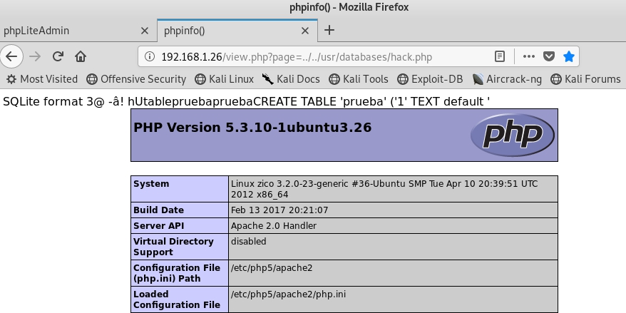The height and width of the screenshot is (313, 626).
Task: Select the phpinfo() tab
Action: click(237, 31)
